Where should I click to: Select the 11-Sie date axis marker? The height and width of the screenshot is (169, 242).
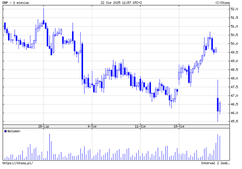(x=139, y=126)
